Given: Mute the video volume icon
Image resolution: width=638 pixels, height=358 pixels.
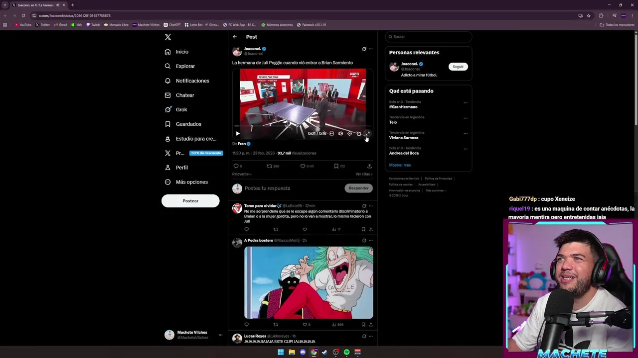Looking at the screenshot, I should pos(340,133).
